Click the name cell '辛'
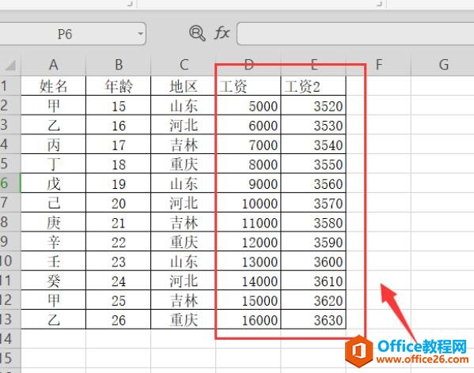474x373 pixels. point(54,242)
